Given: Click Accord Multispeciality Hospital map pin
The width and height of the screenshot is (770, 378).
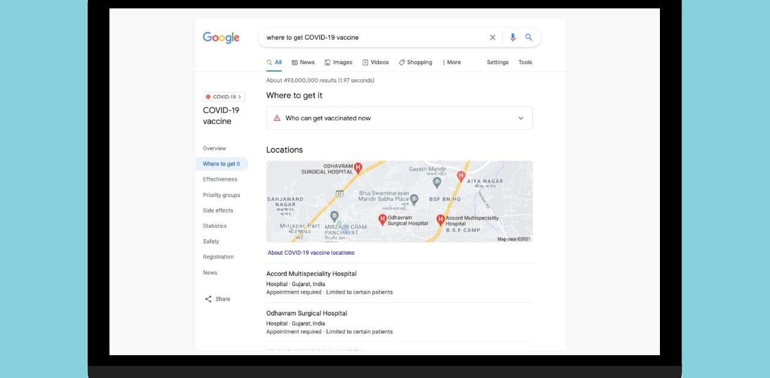Looking at the screenshot, I should [x=440, y=221].
